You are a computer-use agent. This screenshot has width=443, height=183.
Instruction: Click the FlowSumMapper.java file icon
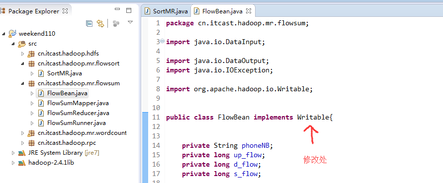tap(41, 103)
